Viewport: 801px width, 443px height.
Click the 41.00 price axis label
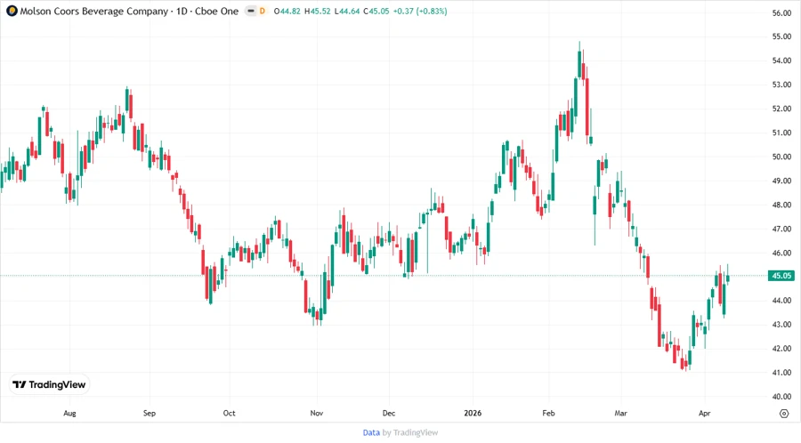[x=781, y=373]
